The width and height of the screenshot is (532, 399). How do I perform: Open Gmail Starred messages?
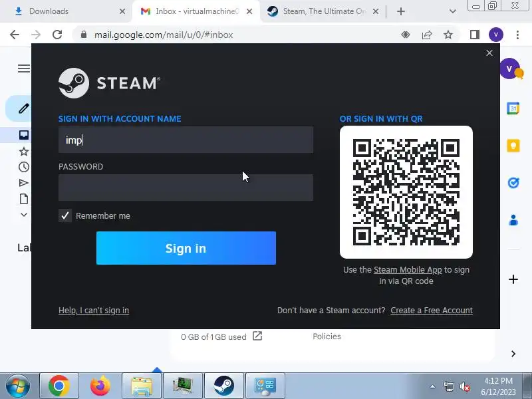pos(24,152)
